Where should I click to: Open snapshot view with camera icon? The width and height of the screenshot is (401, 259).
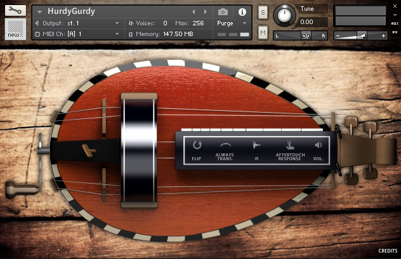click(223, 12)
